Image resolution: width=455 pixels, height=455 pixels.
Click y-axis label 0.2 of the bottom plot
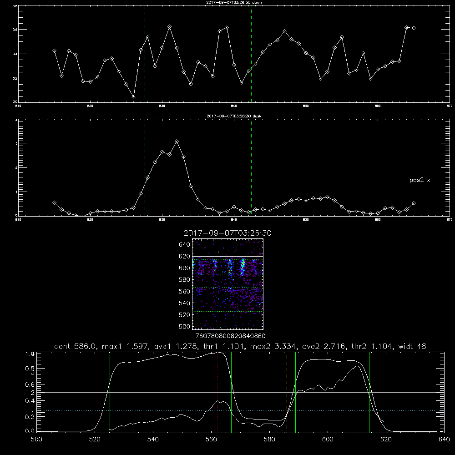coord(30,417)
